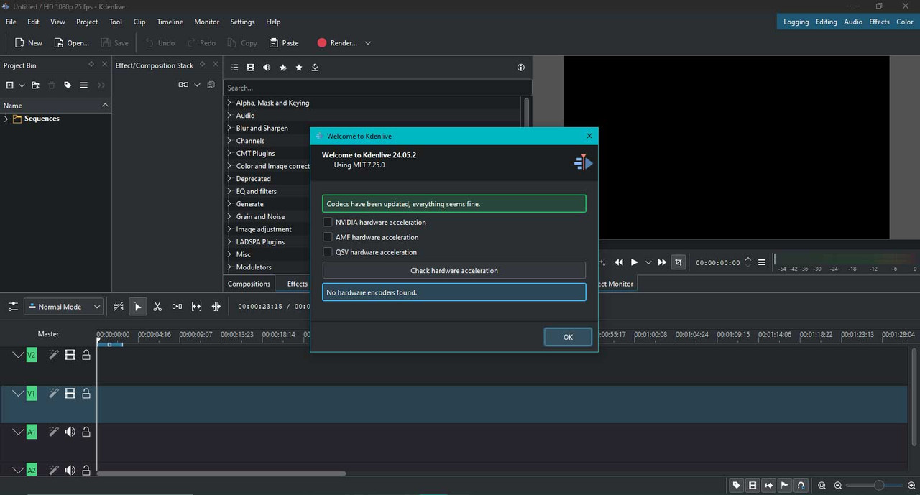Toggle show markers flag in status bar

click(785, 486)
